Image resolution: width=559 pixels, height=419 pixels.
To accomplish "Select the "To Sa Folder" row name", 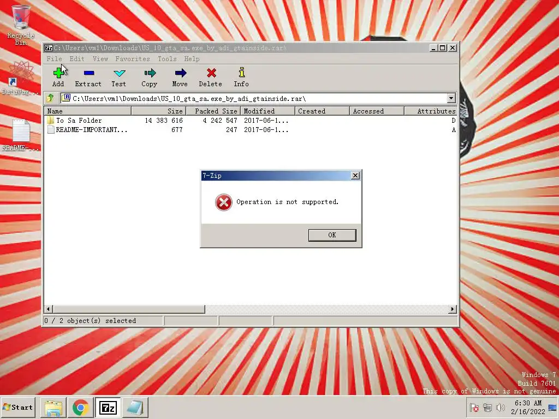I will (79, 121).
